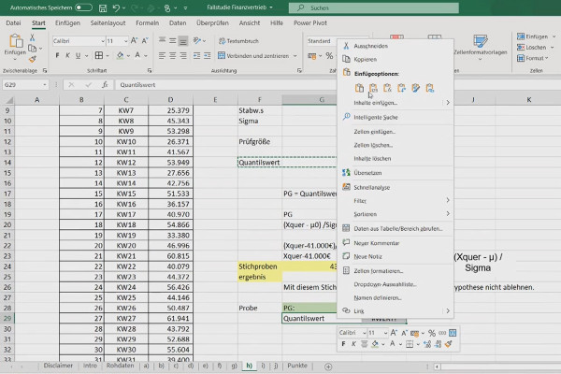561x374 pixels.
Task: Click mini toolbar fill color bucket
Action: pyautogui.click(x=375, y=344)
